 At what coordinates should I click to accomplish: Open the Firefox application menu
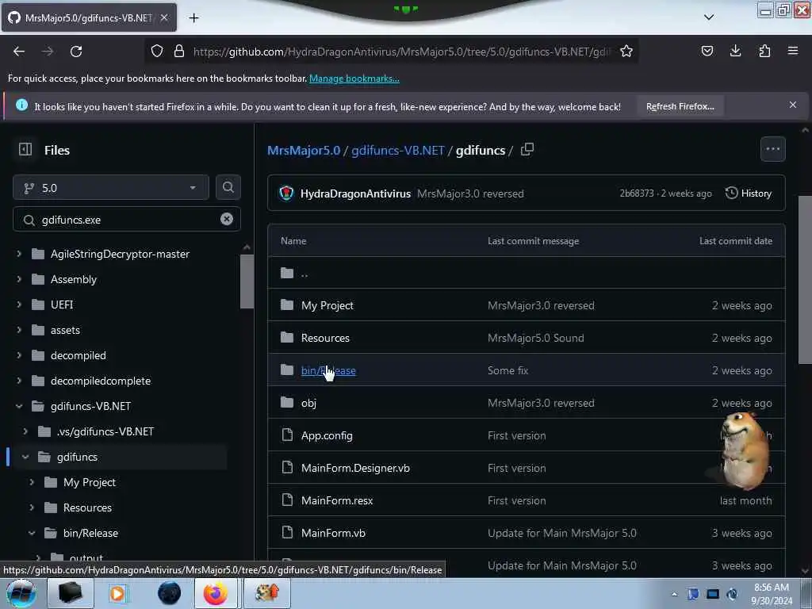(793, 51)
